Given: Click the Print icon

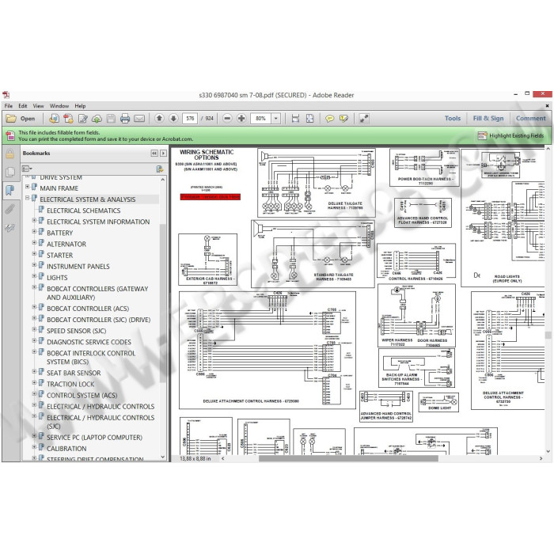Looking at the screenshot, I should tap(125, 119).
